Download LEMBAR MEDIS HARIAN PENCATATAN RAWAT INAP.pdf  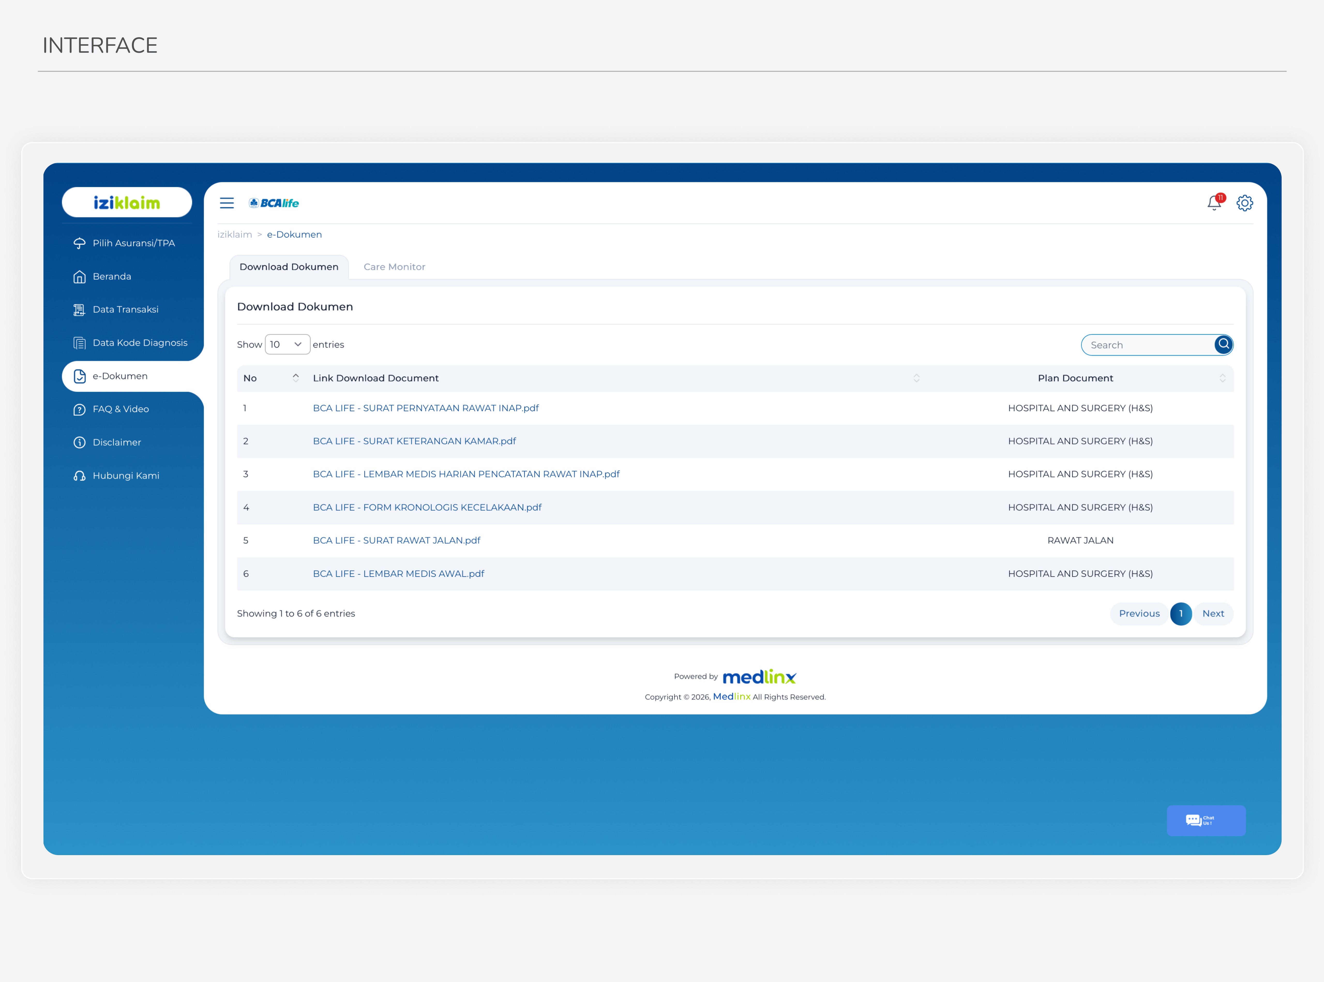[466, 474]
